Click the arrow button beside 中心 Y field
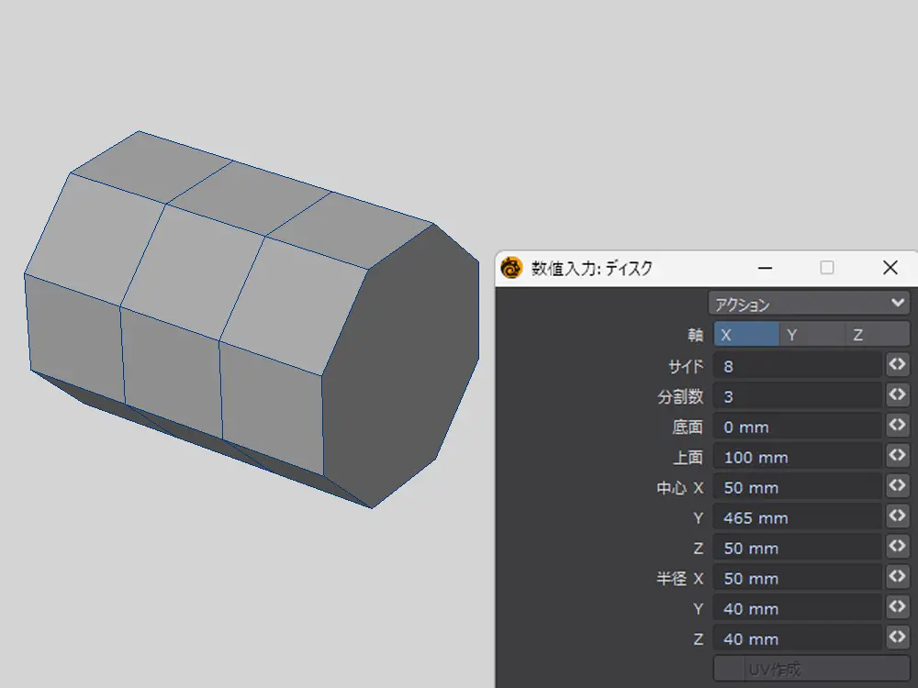This screenshot has height=688, width=918. pyautogui.click(x=897, y=516)
